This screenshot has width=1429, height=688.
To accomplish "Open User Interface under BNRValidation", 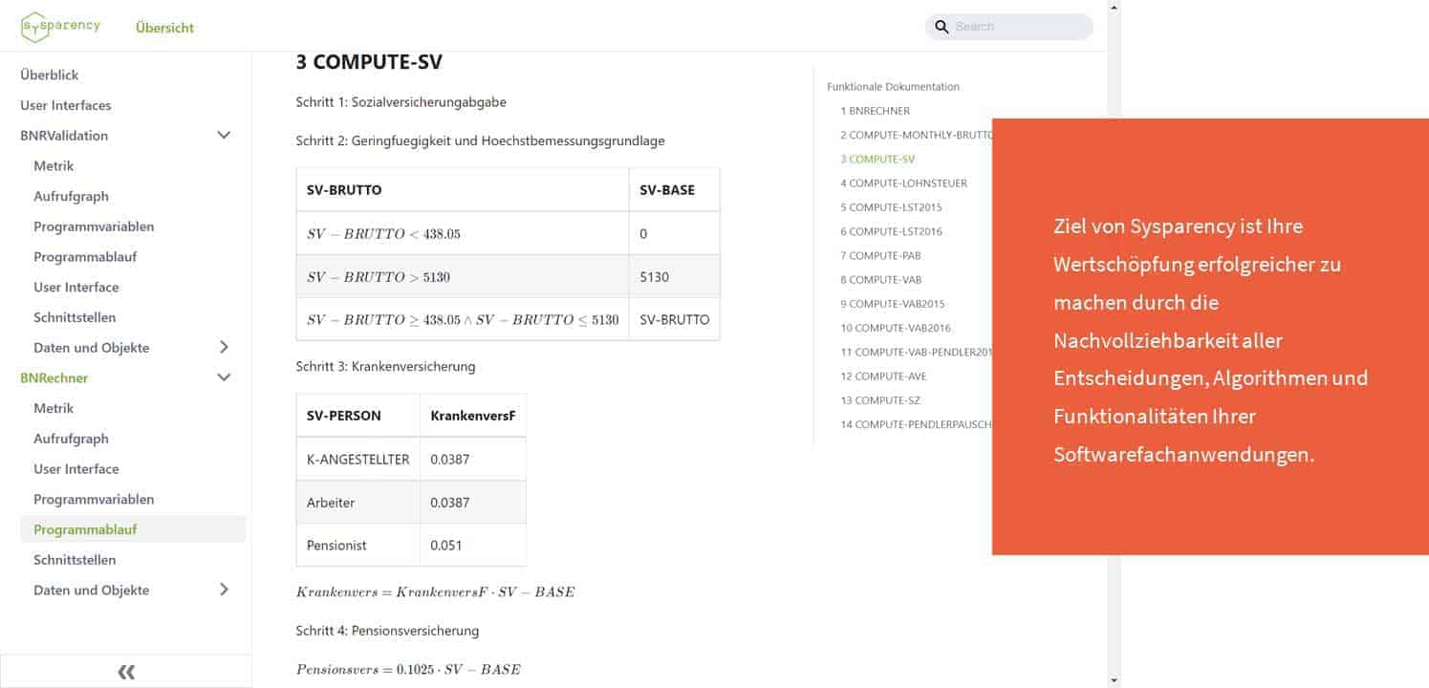I will click(76, 287).
